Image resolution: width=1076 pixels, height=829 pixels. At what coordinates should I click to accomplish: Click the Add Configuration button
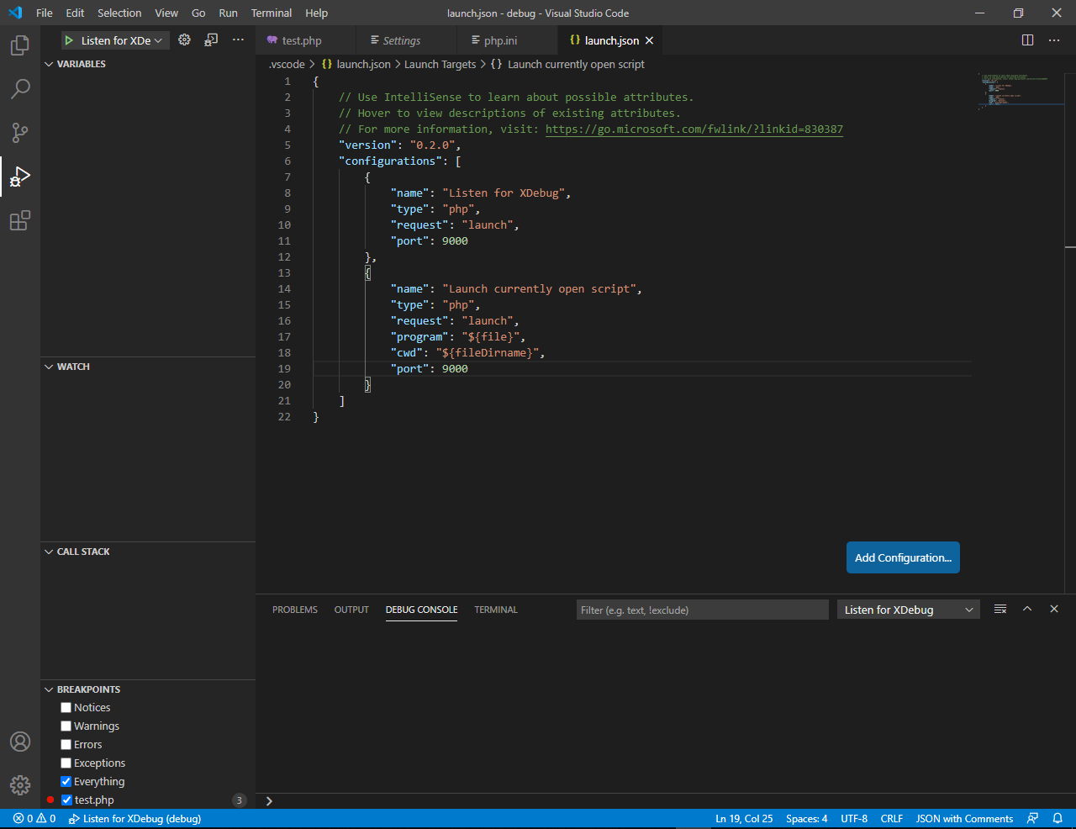pos(903,557)
